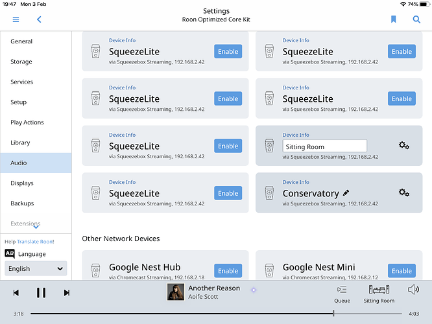Open bookmarks via the bookmark icon
This screenshot has width=432, height=324.
tap(394, 19)
